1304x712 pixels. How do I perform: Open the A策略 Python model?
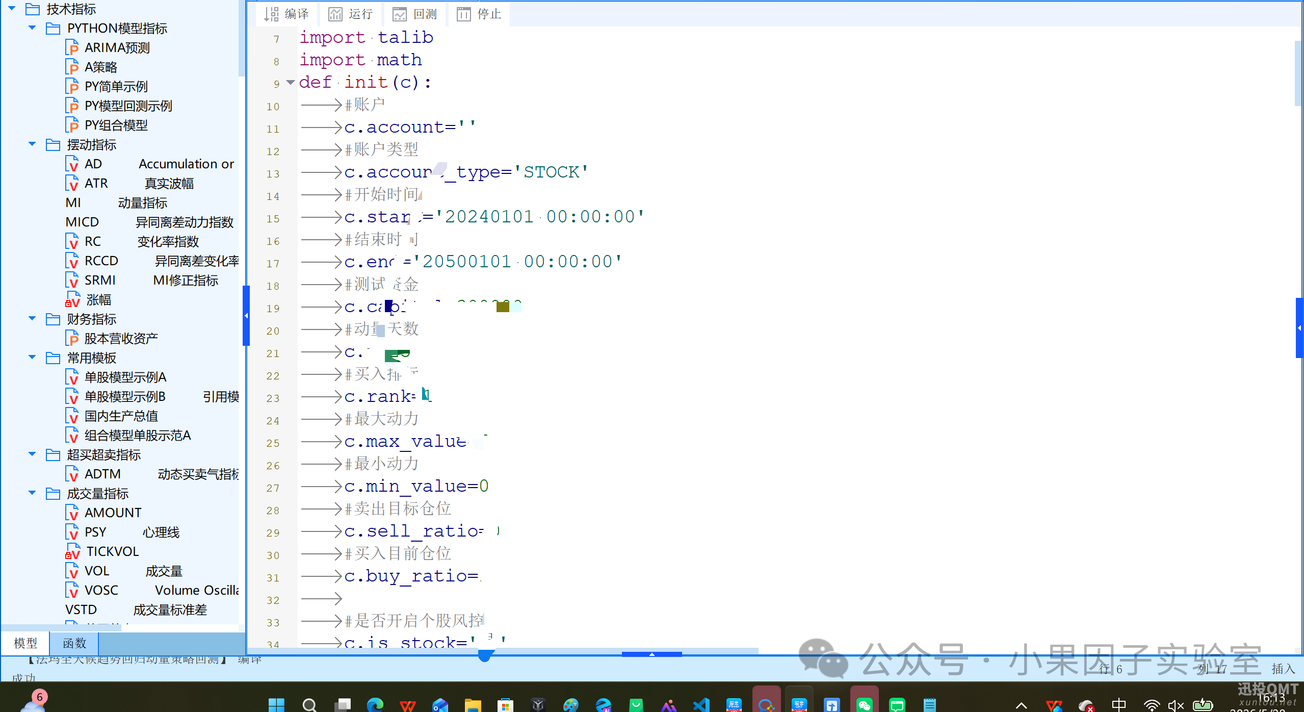tap(92, 67)
